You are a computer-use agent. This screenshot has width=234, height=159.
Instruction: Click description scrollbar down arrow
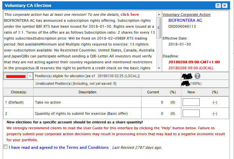pyautogui.click(x=159, y=68)
